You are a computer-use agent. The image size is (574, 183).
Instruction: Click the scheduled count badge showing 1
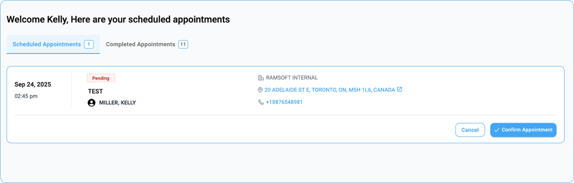89,44
